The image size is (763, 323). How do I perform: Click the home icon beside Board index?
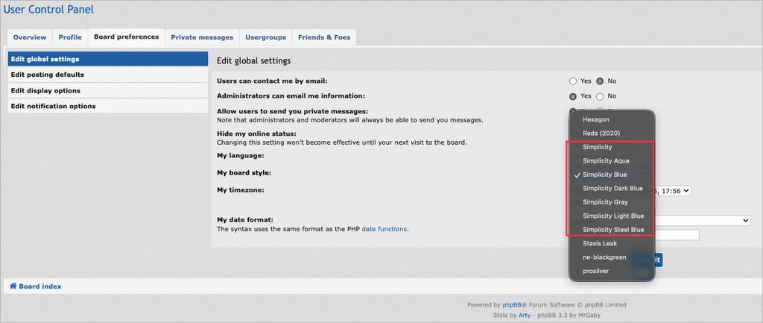13,286
